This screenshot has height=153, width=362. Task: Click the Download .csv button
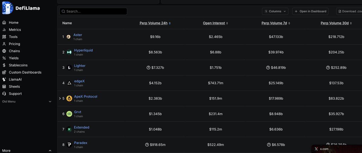(349, 11)
